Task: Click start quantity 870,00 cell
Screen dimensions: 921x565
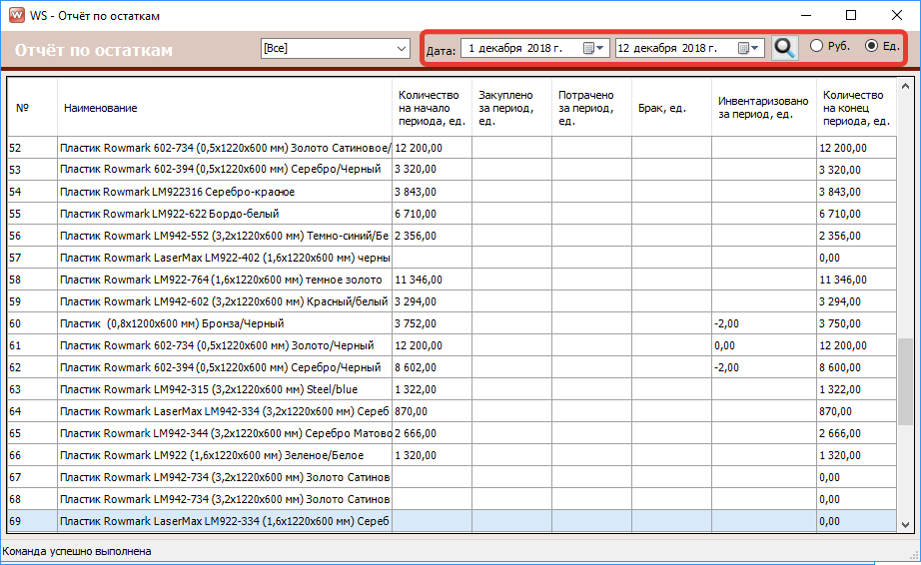Action: [x=432, y=411]
